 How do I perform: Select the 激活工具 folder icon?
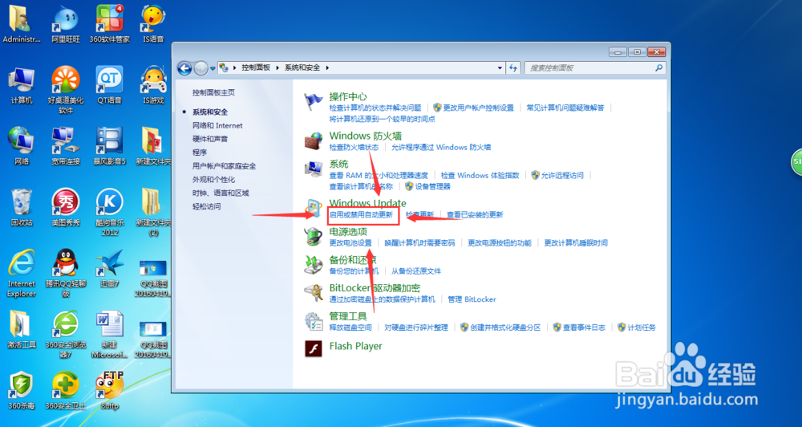click(x=21, y=330)
